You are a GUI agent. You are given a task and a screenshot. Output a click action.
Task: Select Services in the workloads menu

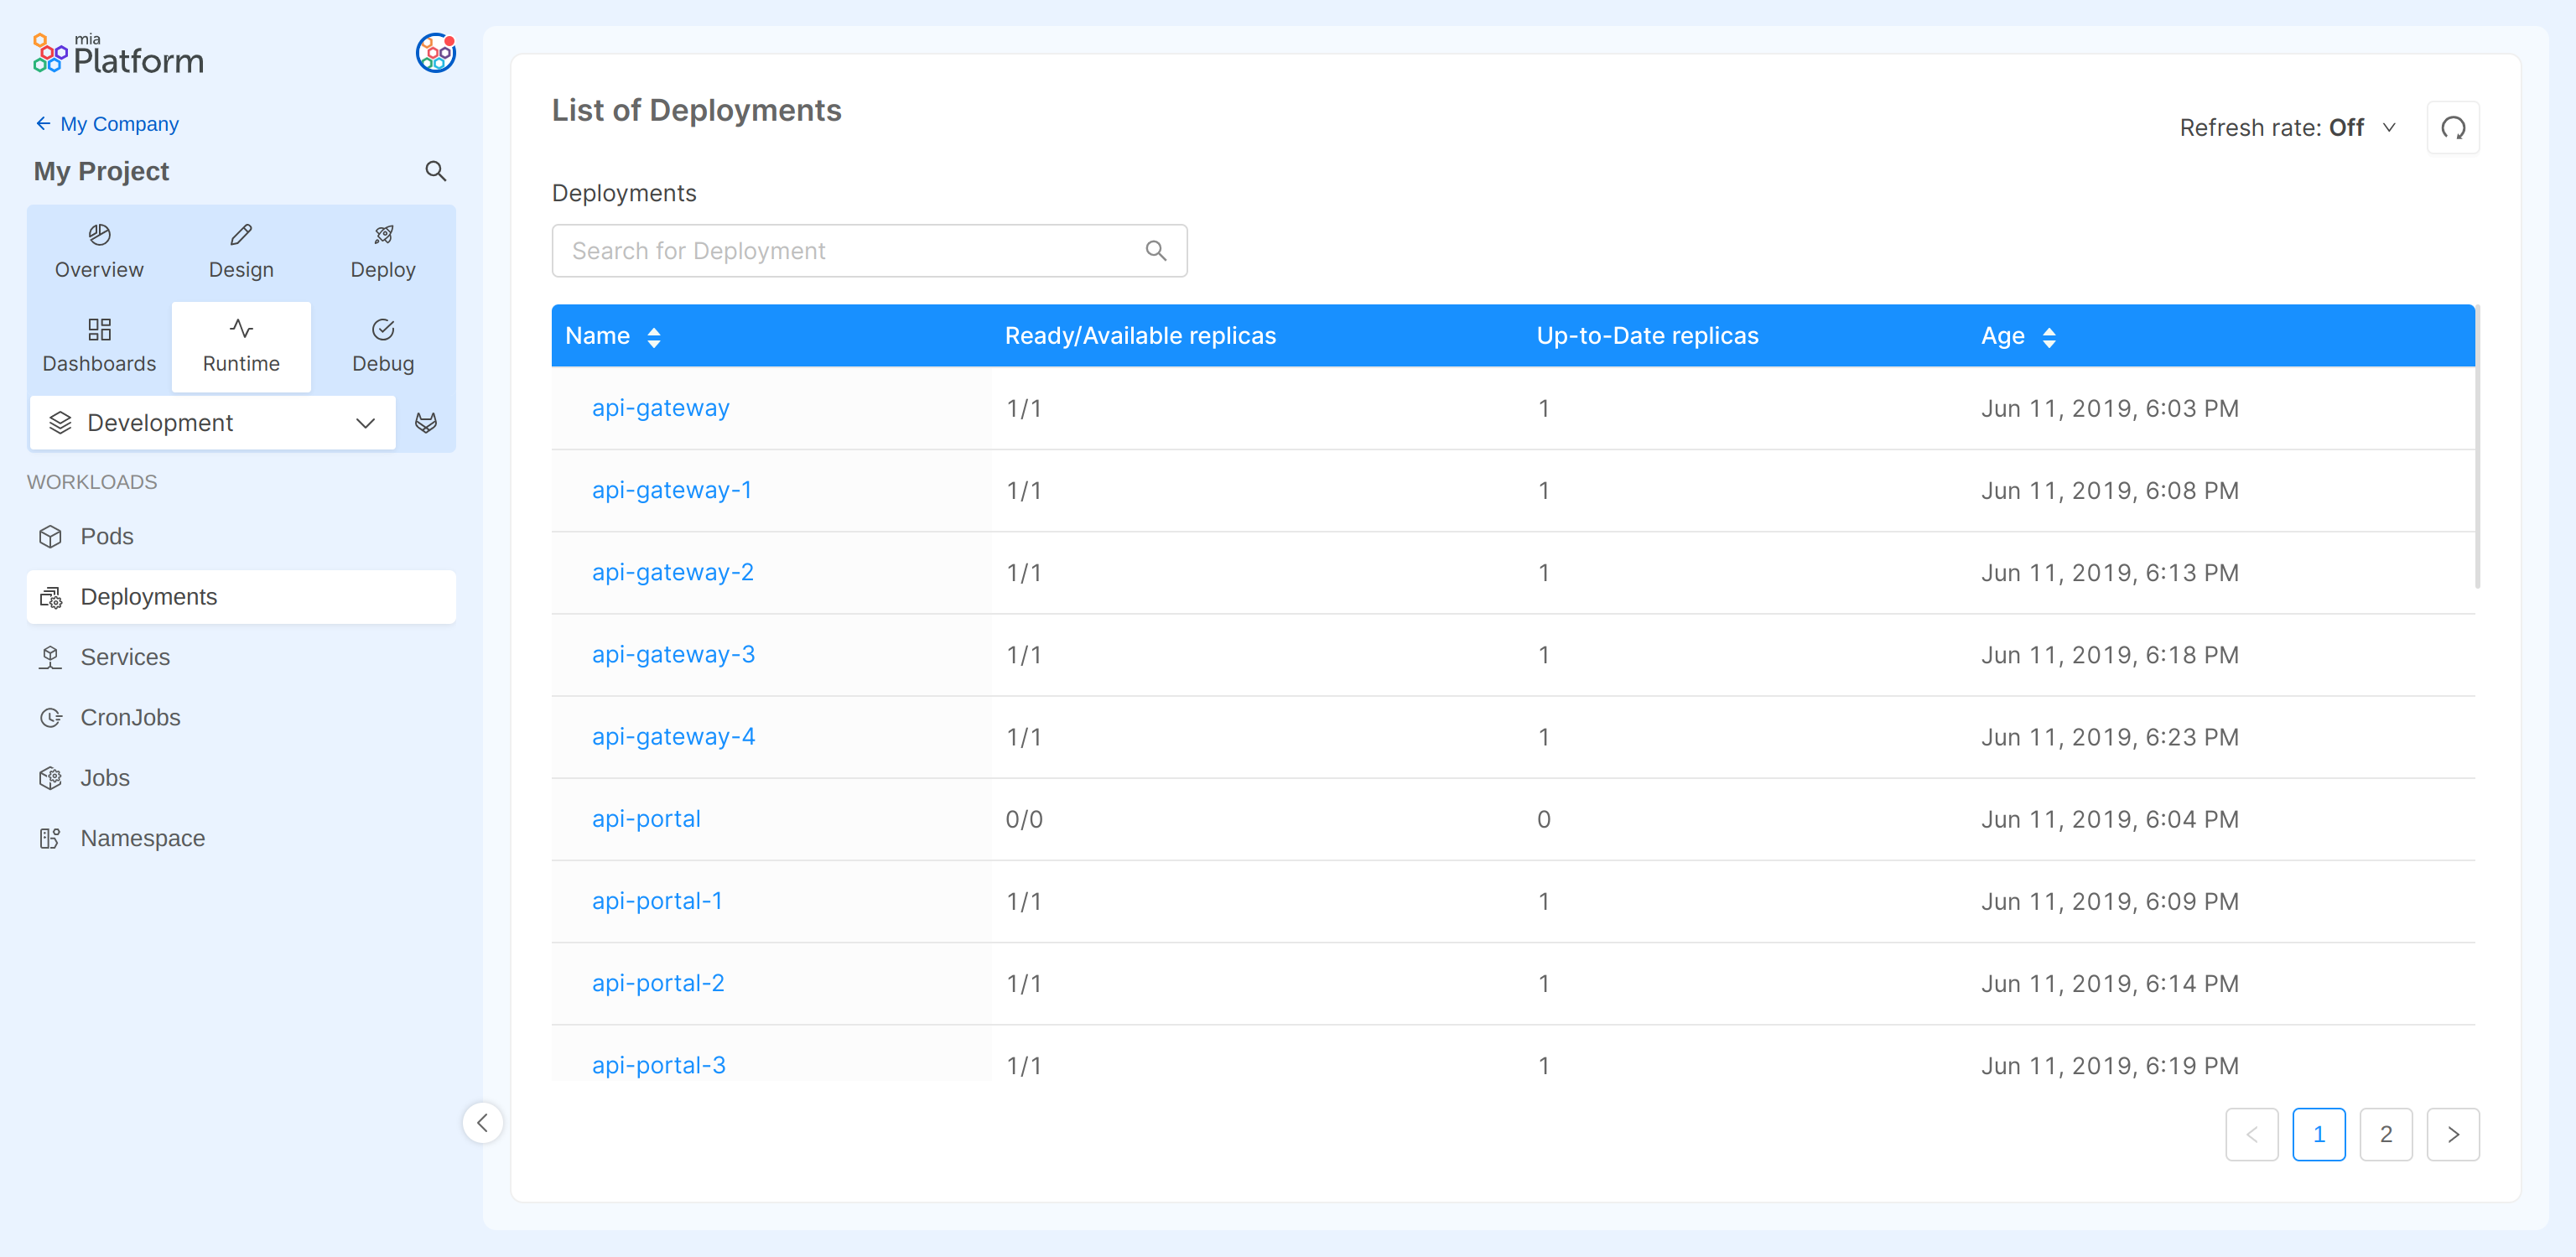click(x=125, y=657)
